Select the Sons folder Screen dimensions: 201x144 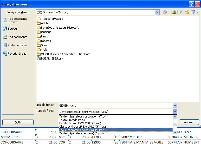tap(42, 45)
